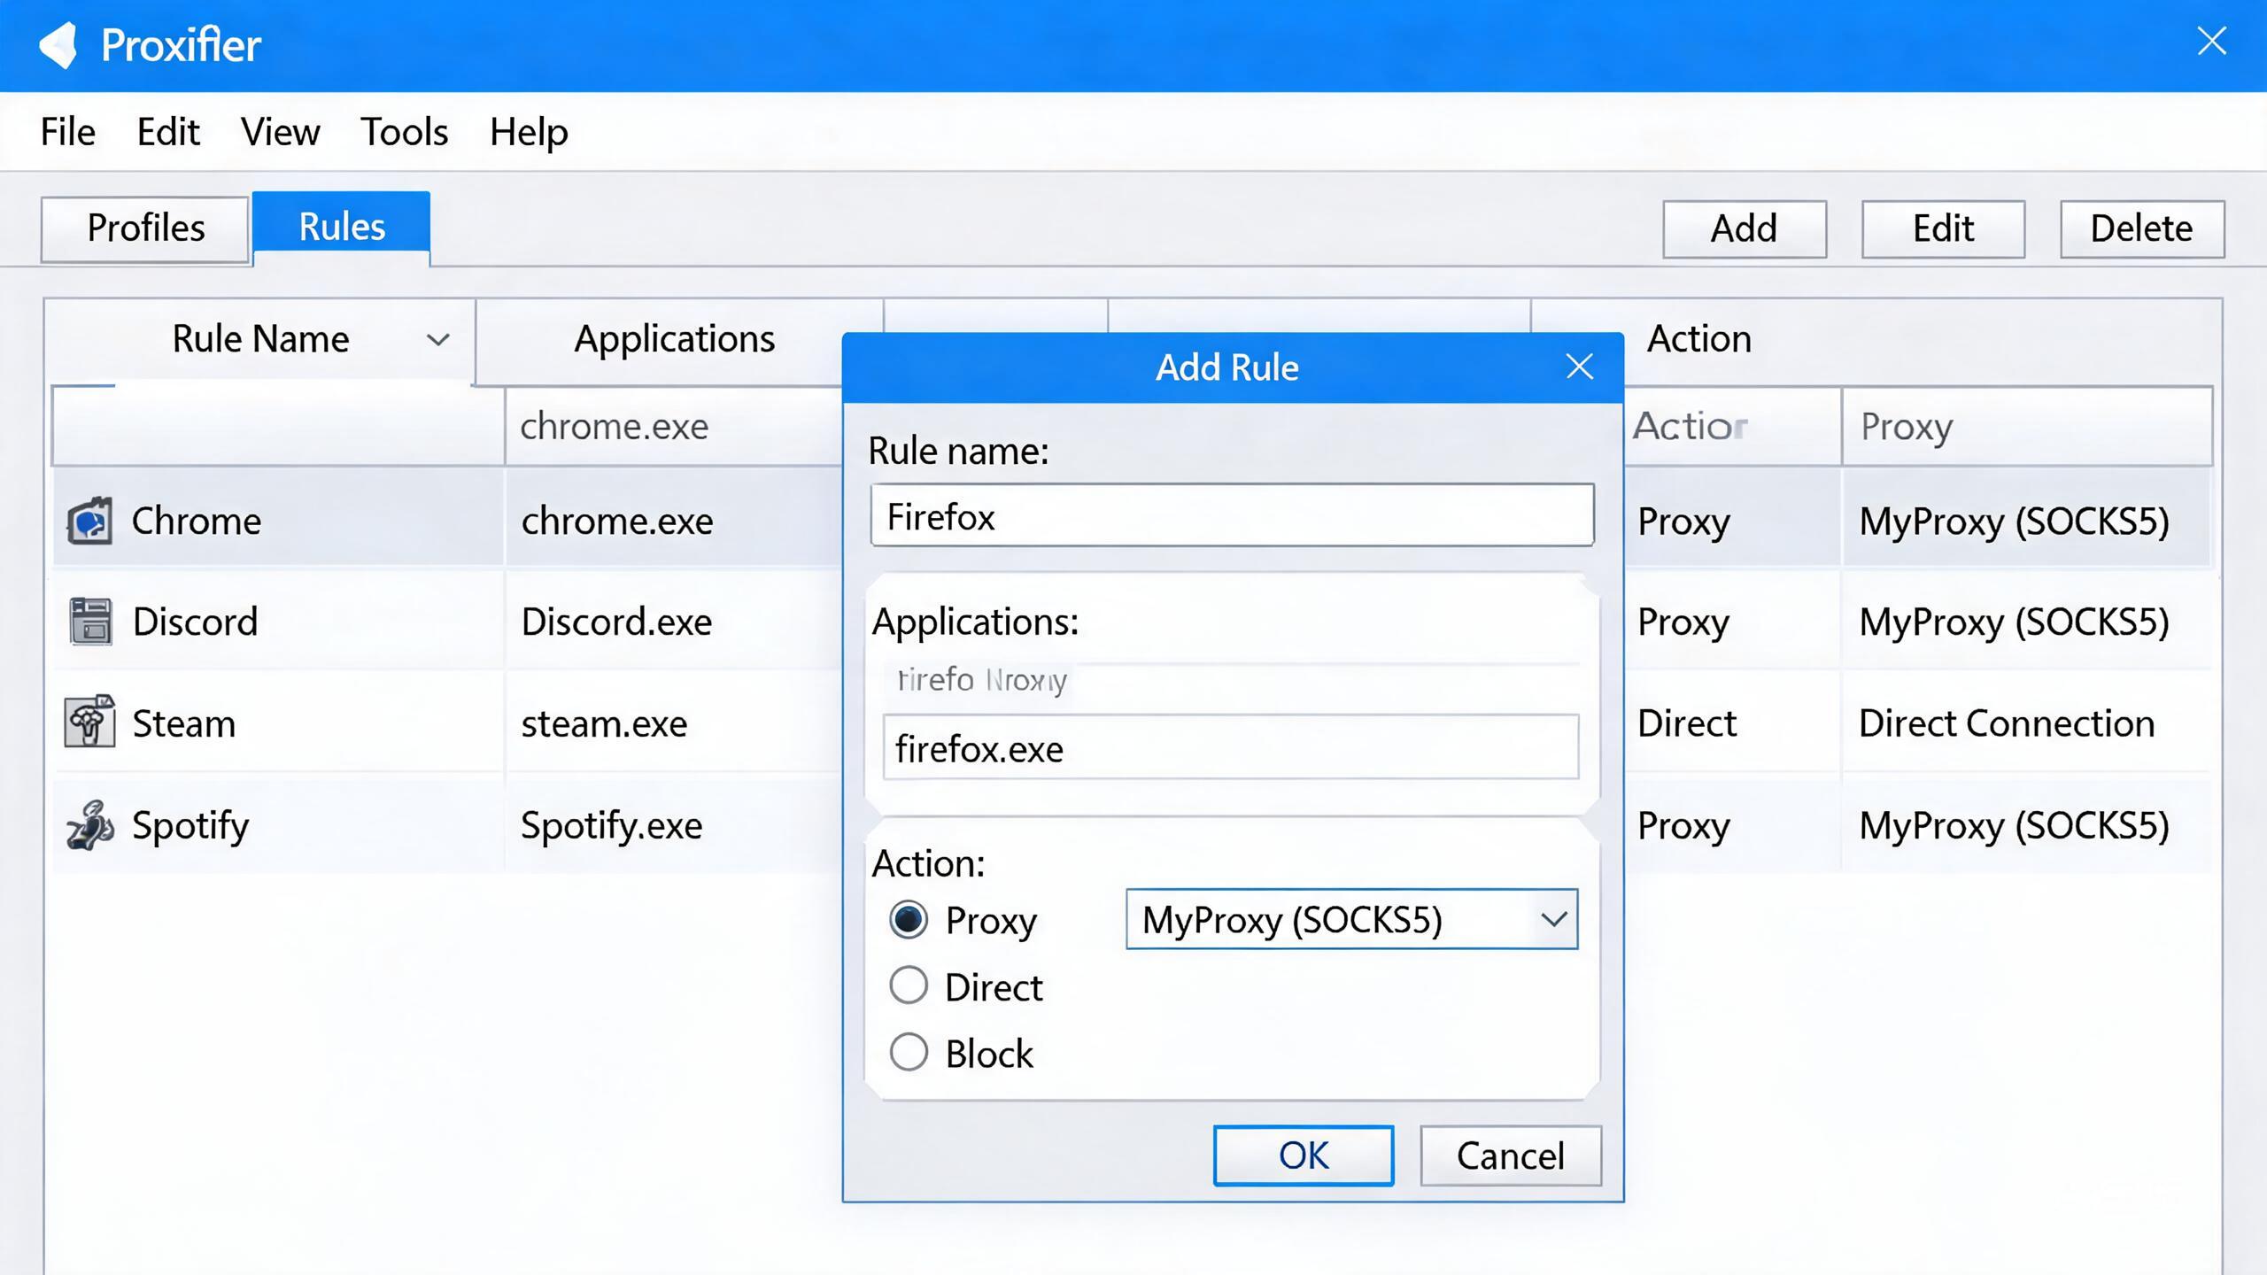Open the View menu
The width and height of the screenshot is (2267, 1275).
280,132
